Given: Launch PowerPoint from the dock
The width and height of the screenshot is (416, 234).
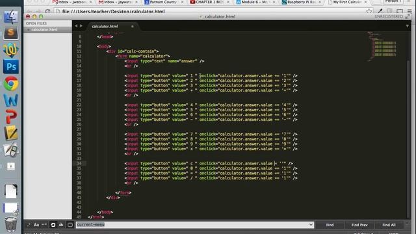Looking at the screenshot, I should [11, 116].
